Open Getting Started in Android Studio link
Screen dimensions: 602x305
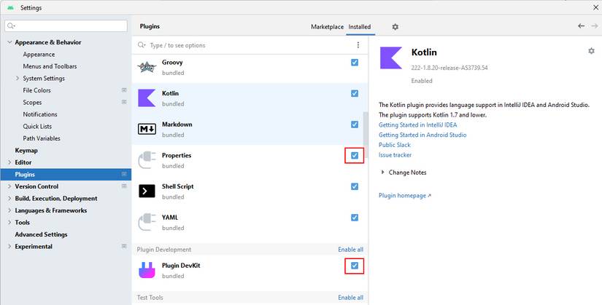tap(422, 135)
